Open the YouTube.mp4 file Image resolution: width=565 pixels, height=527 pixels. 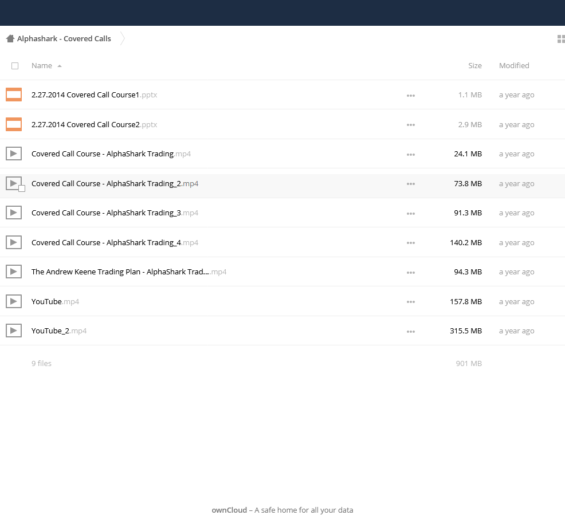[x=55, y=301]
